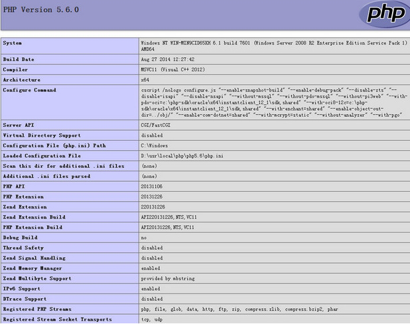Select the 'tcp, udp' transports value
The image size is (410, 336).
pyautogui.click(x=152, y=319)
